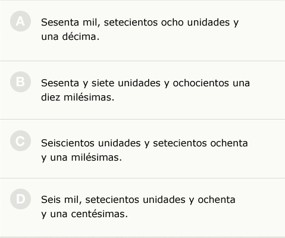The width and height of the screenshot is (285, 238).
Task: Choose answer 'Seis mil, setecientos unidades y ochenta'
Action: (138, 200)
